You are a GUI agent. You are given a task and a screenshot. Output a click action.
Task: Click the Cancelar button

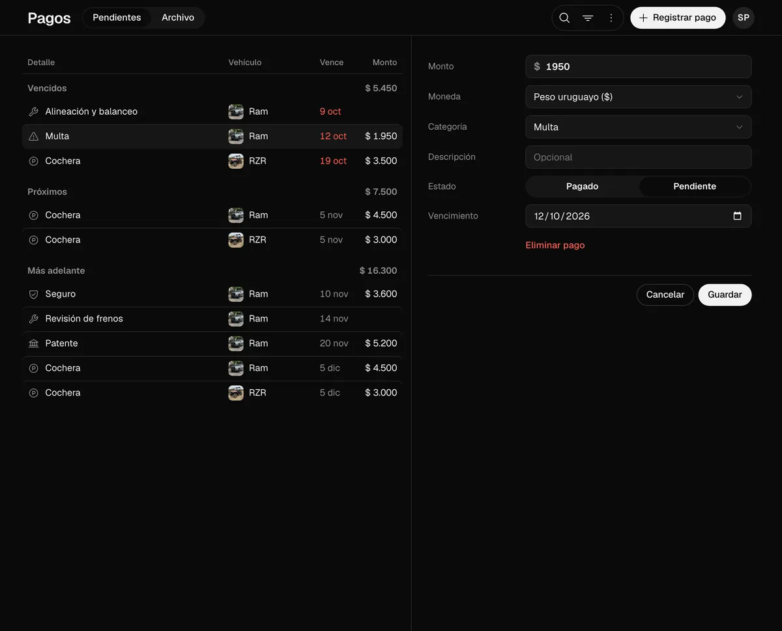pos(665,295)
